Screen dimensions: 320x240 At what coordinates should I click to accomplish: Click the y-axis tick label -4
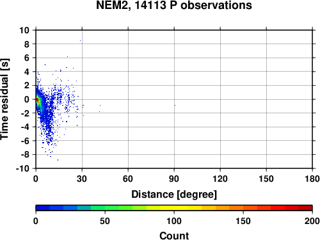click(25, 127)
